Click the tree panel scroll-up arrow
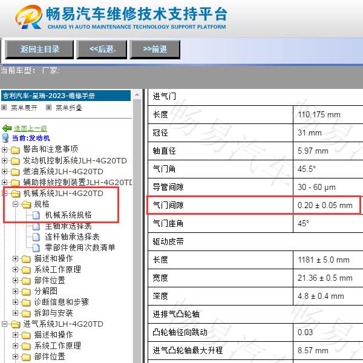363x363 pixels. click(x=137, y=95)
